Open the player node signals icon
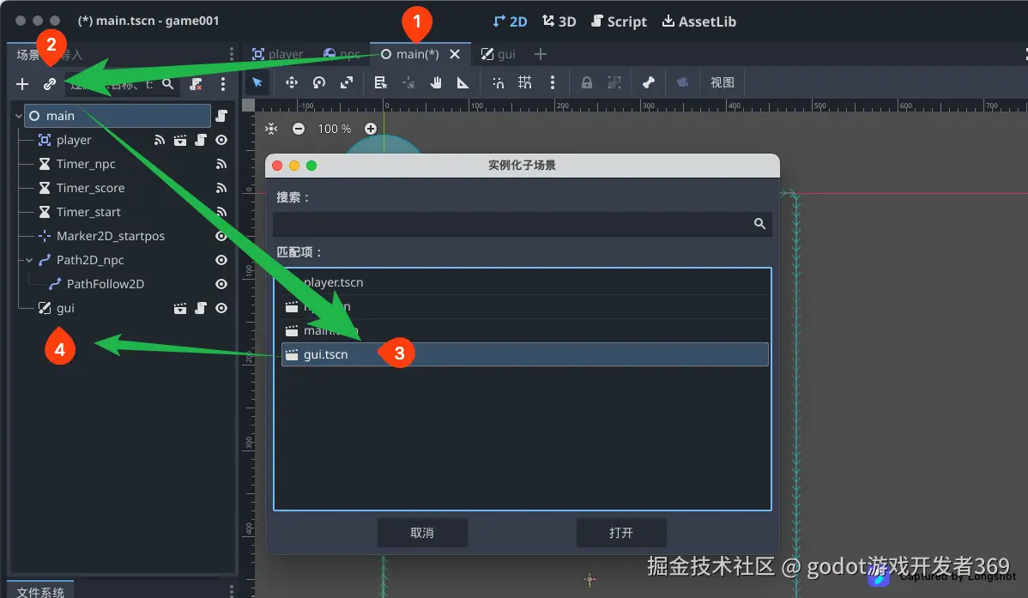1028x598 pixels. (x=160, y=141)
